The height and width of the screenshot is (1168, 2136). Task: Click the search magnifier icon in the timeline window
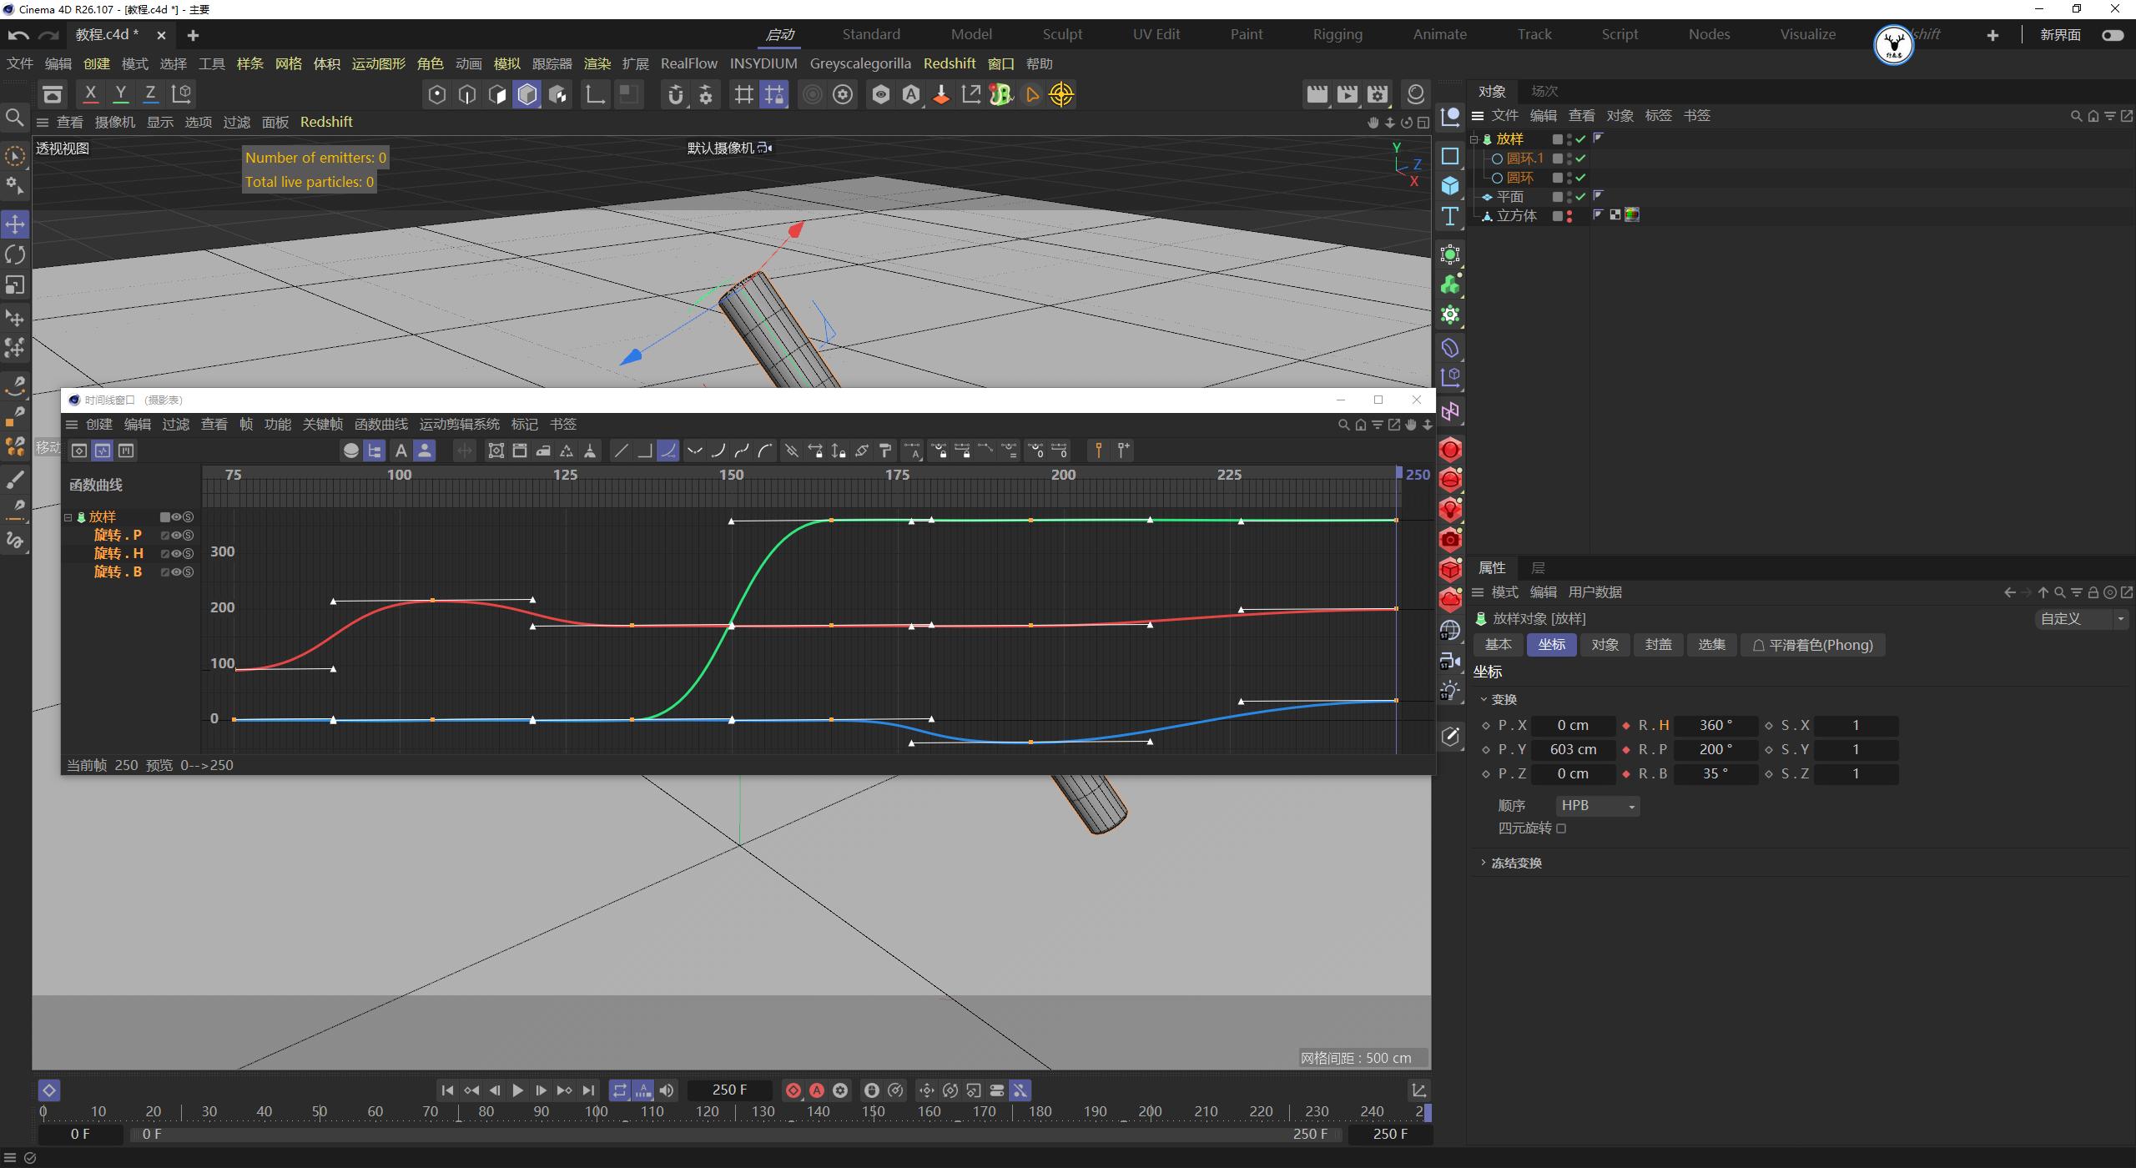click(1343, 425)
